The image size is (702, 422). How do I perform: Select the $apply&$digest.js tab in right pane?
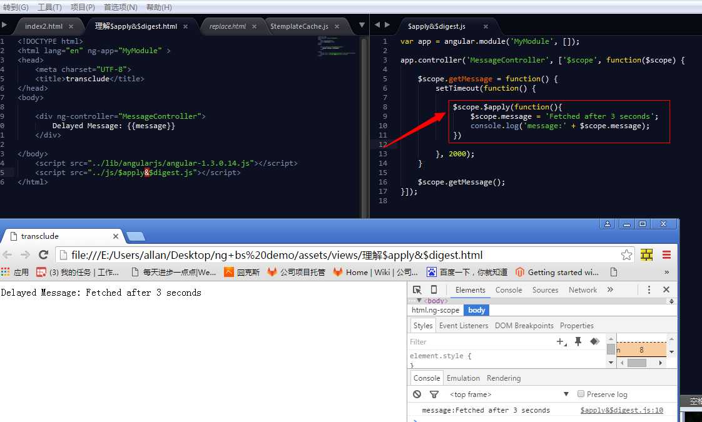[x=437, y=26]
